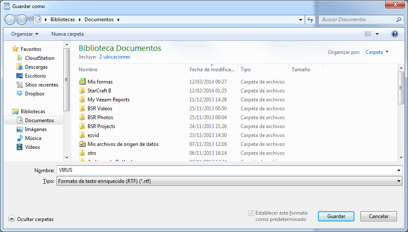
Task: Click the Guardar button
Action: click(336, 216)
